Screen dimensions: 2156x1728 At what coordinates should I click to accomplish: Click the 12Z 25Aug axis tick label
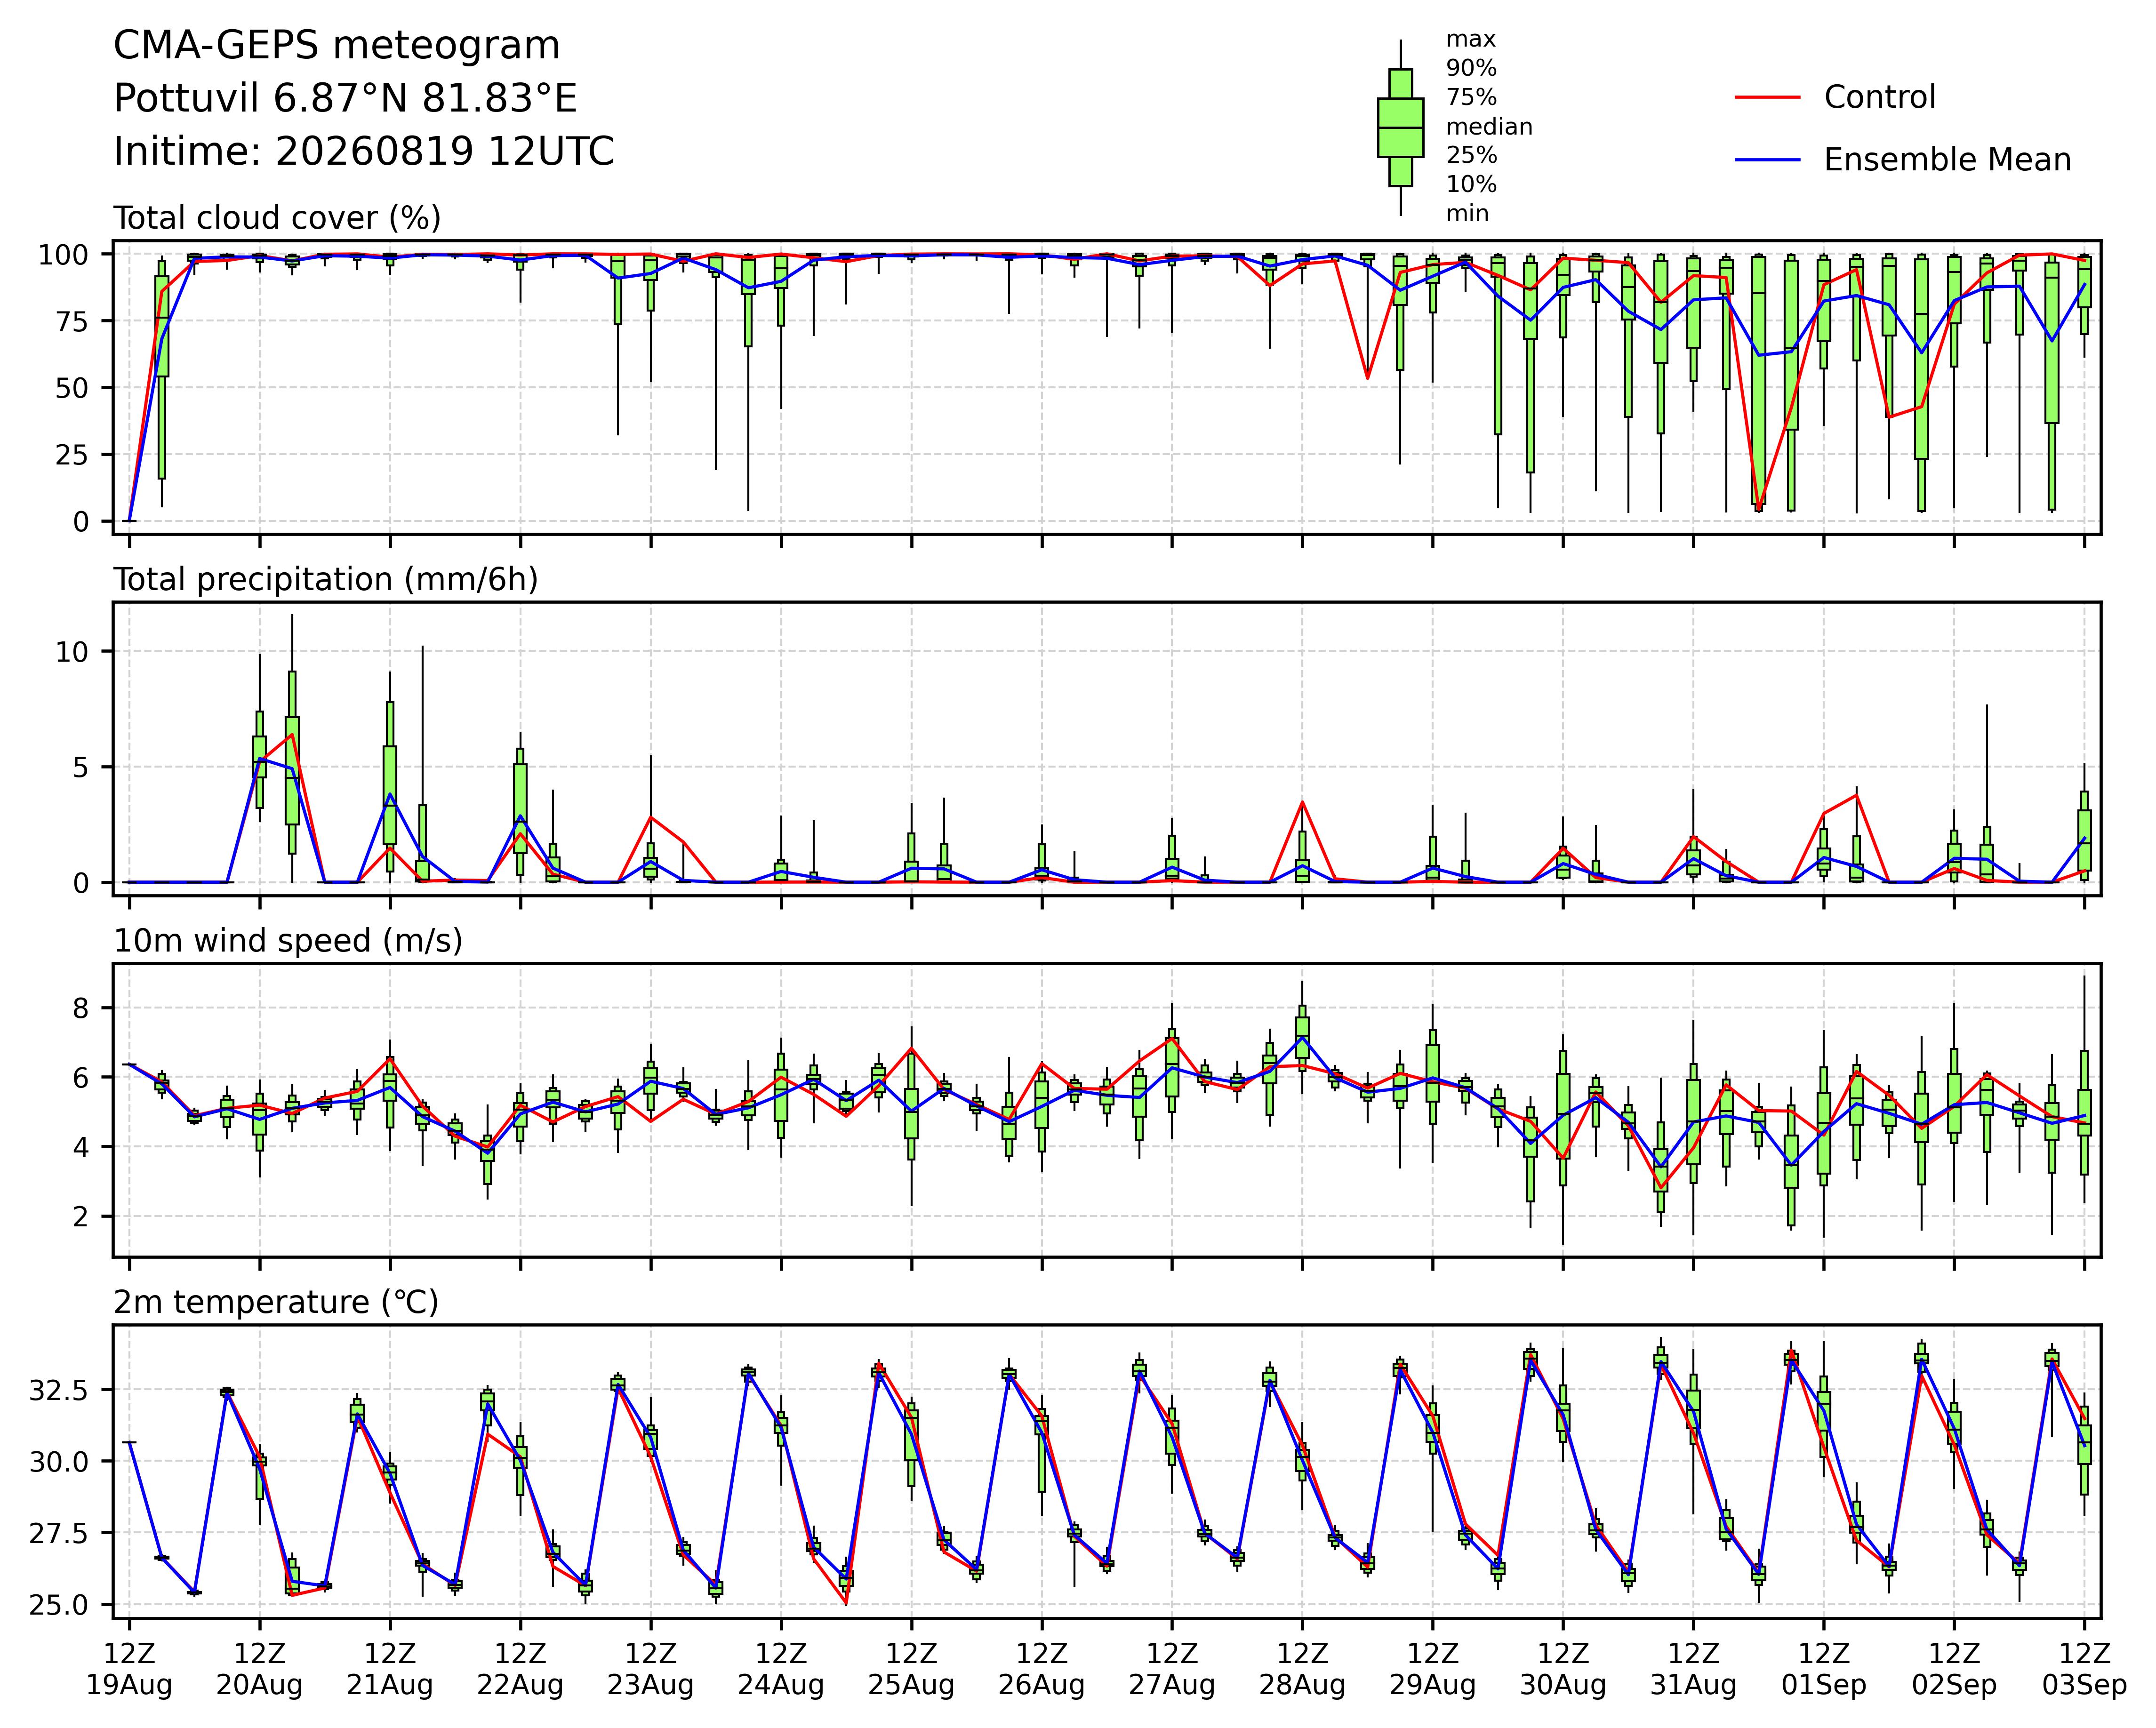pyautogui.click(x=911, y=1669)
